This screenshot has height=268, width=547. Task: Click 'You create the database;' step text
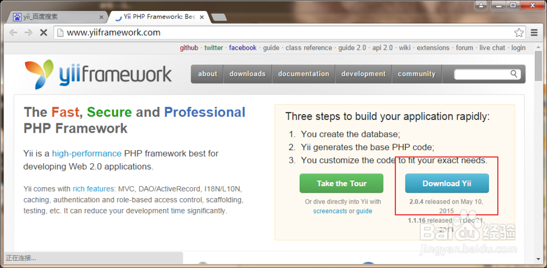tap(351, 134)
